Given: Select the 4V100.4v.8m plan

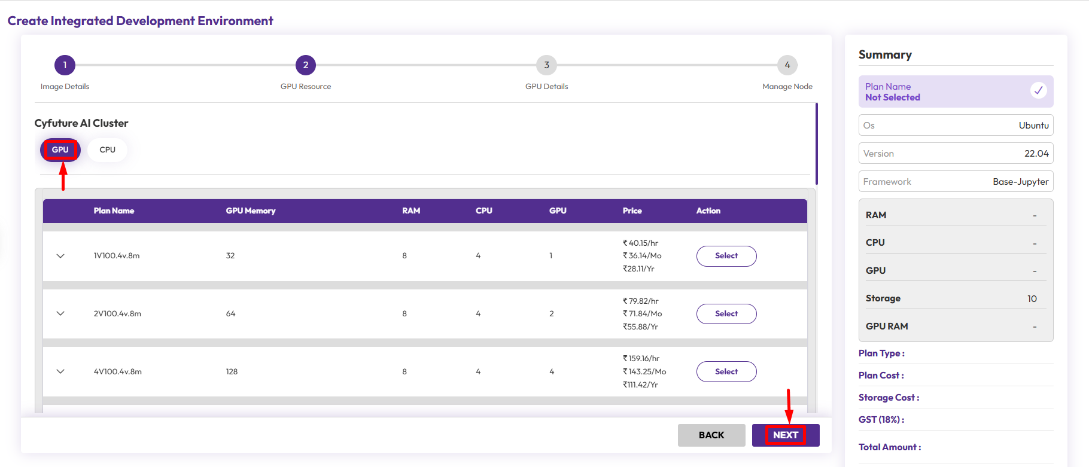Looking at the screenshot, I should [726, 371].
